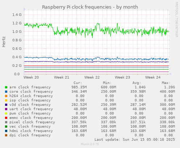180x148 pixels.
Task: Click the 'Week 20' x-axis label
Action: coord(31,77)
